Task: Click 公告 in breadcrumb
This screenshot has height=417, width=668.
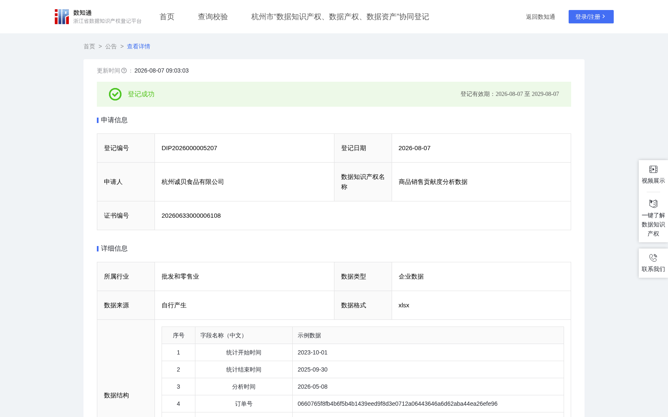Action: tap(111, 46)
